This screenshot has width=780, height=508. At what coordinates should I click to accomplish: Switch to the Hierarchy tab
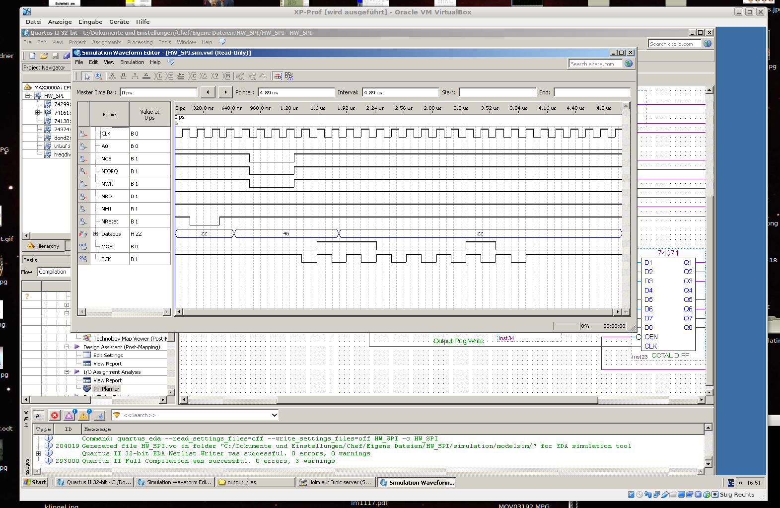point(44,246)
